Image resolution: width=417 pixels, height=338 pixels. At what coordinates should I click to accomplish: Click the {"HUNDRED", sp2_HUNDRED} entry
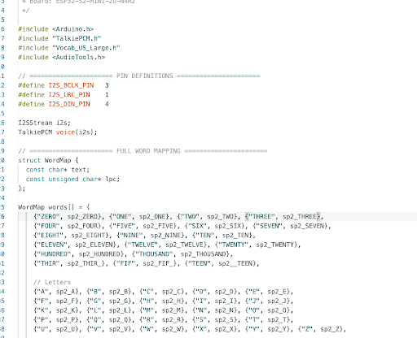click(x=79, y=254)
